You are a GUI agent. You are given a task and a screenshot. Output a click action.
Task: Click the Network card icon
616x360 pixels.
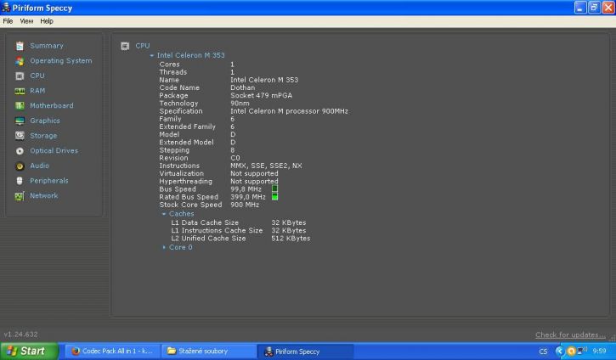tap(20, 196)
